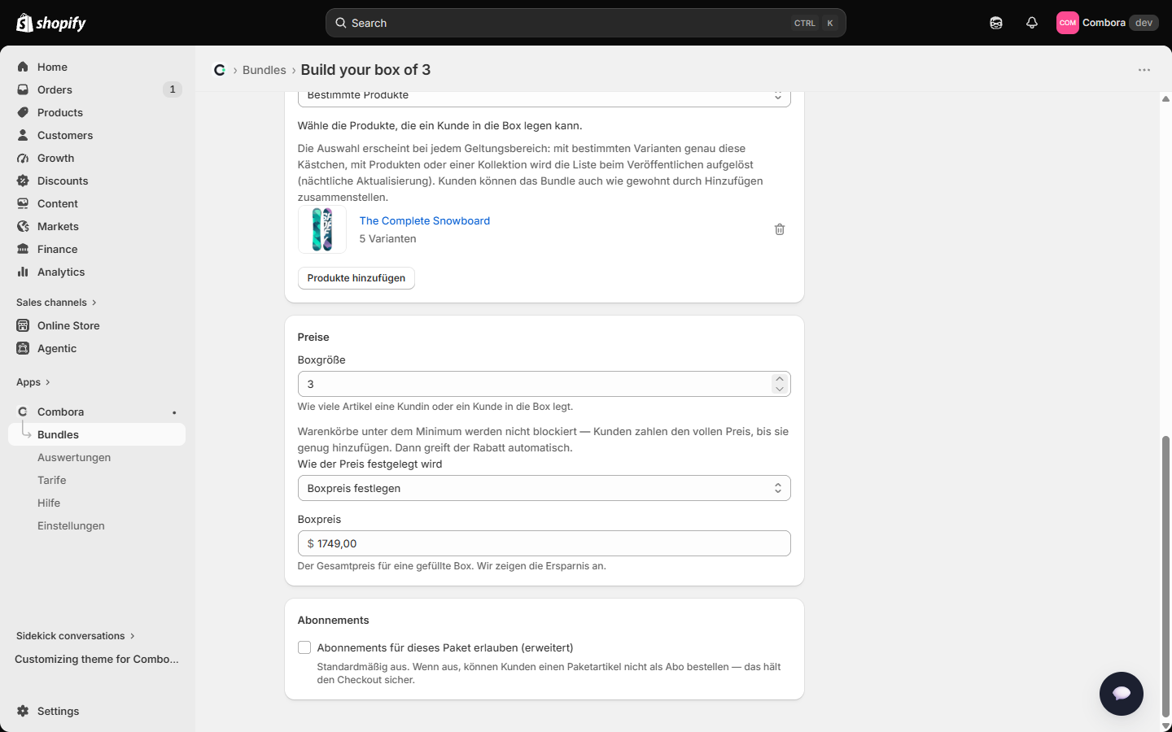This screenshot has height=732, width=1172.
Task: Go to Tarife in Combora menu
Action: 52,480
